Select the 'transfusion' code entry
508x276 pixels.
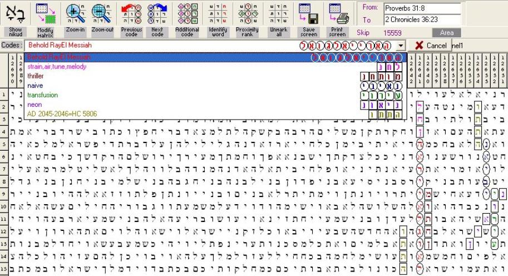coord(214,95)
